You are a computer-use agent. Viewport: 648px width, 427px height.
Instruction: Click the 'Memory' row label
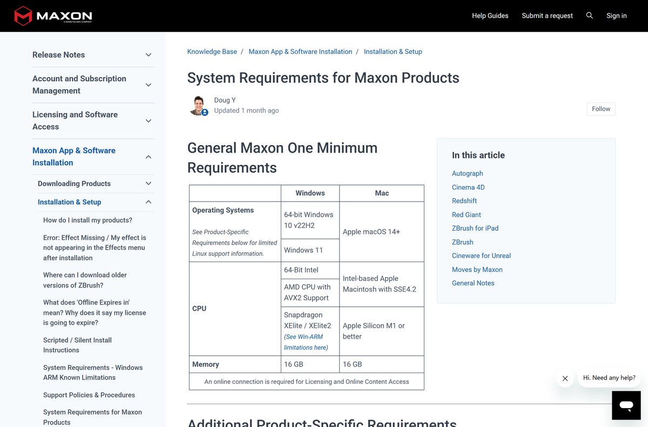206,364
